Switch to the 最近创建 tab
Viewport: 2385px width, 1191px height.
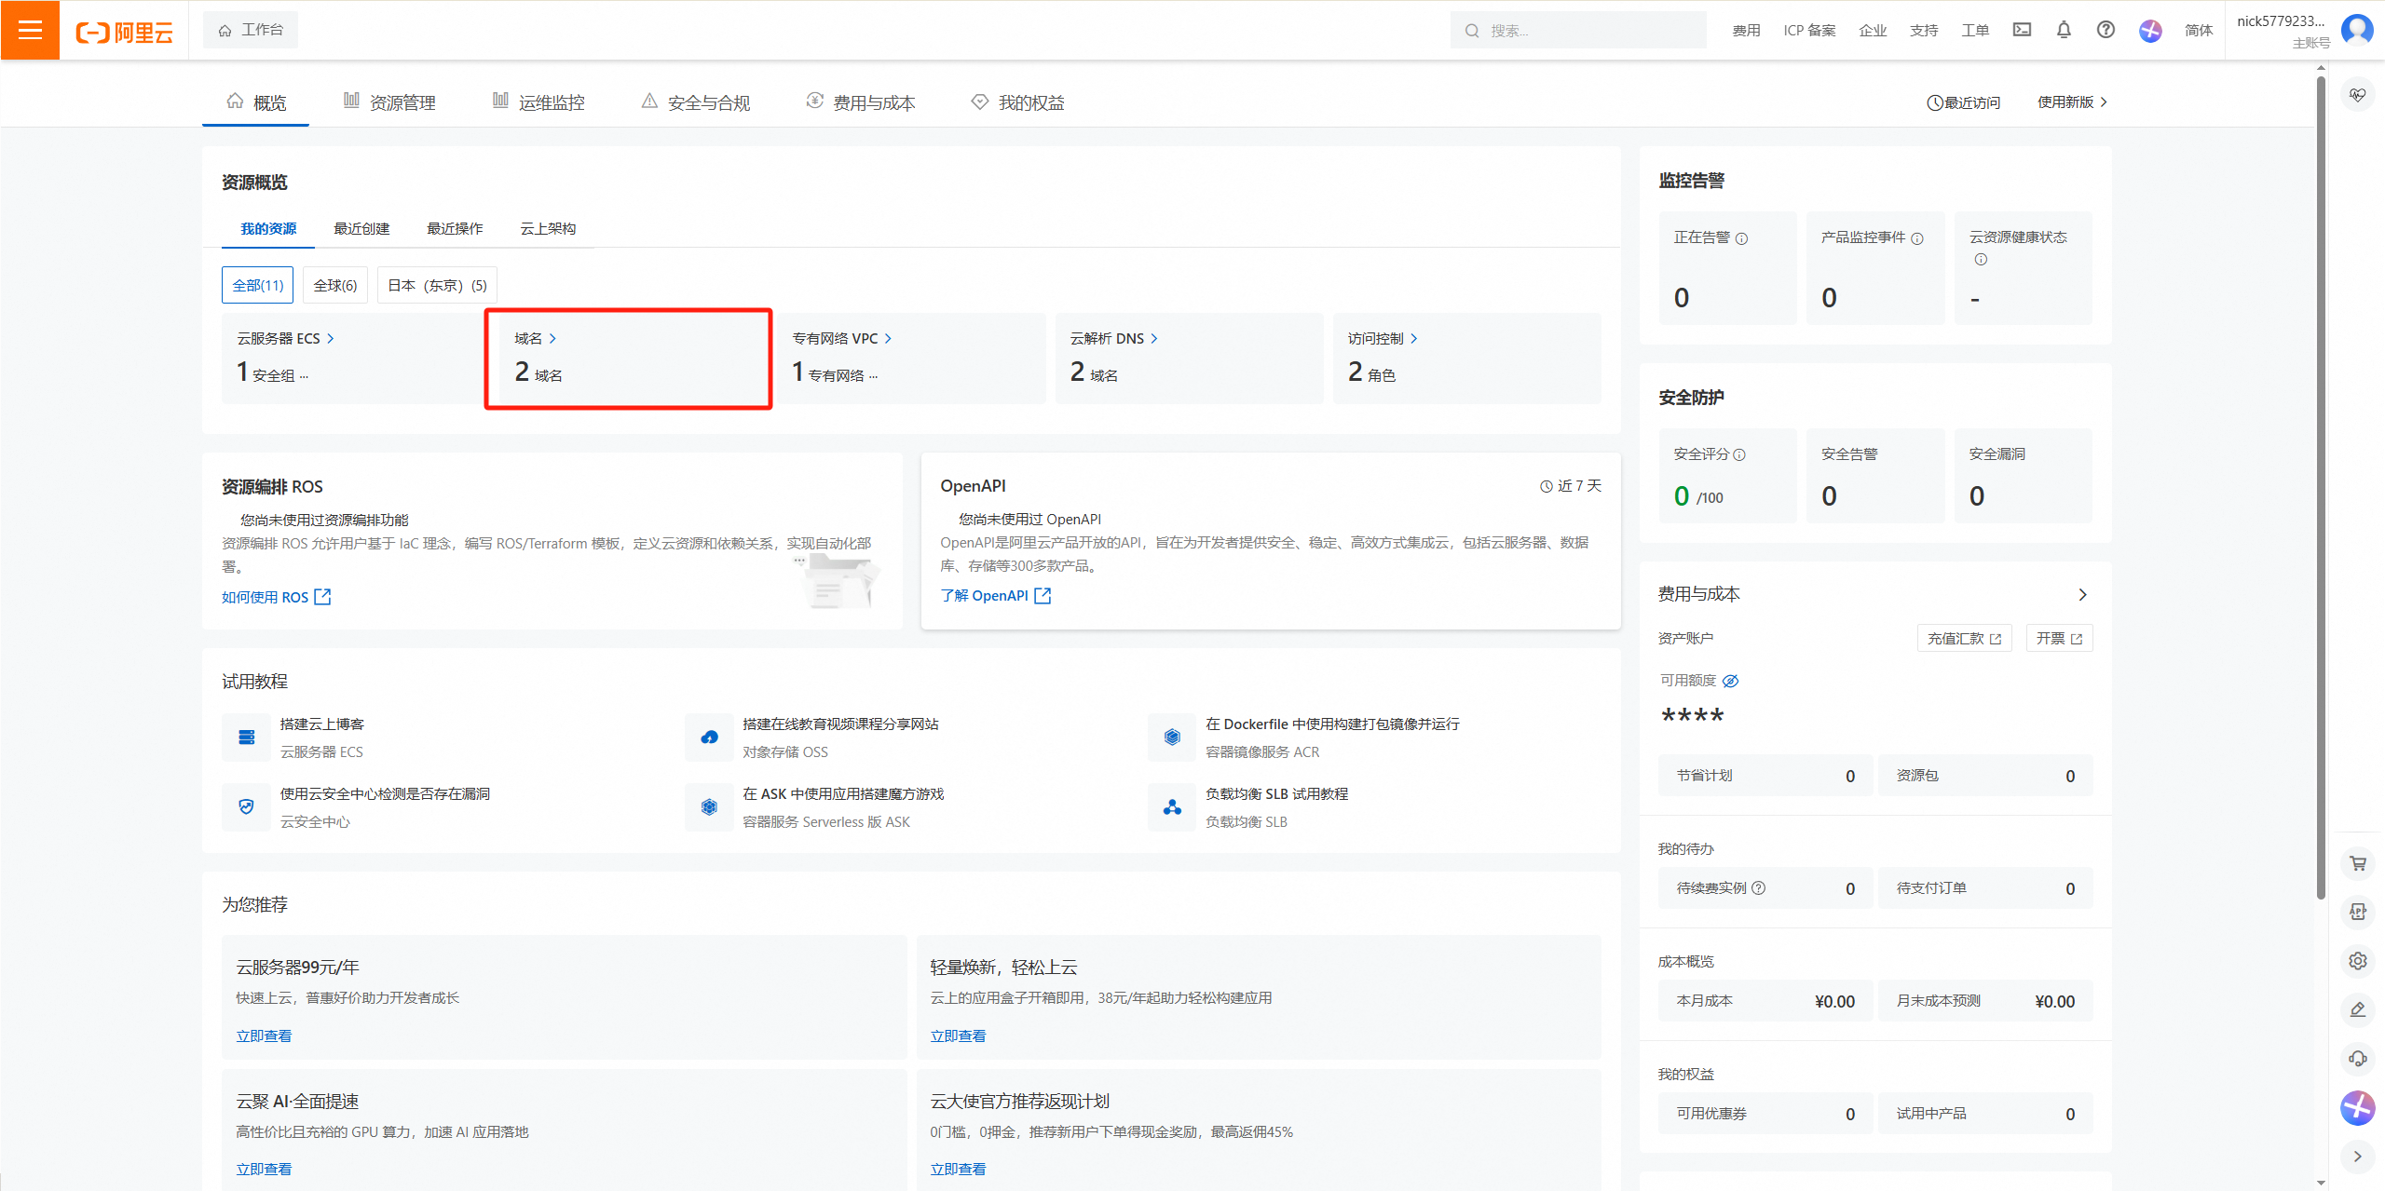click(361, 228)
